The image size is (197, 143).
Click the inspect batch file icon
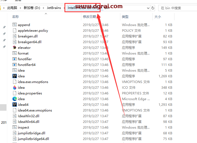tap(15, 127)
